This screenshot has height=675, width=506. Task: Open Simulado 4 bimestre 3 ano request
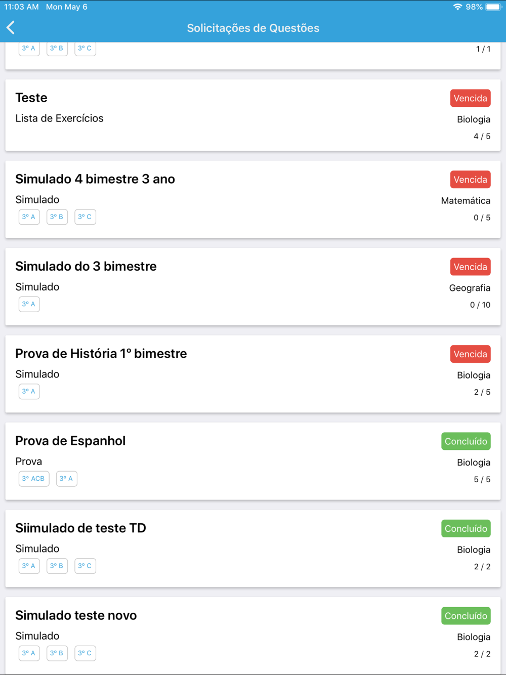[x=253, y=199]
